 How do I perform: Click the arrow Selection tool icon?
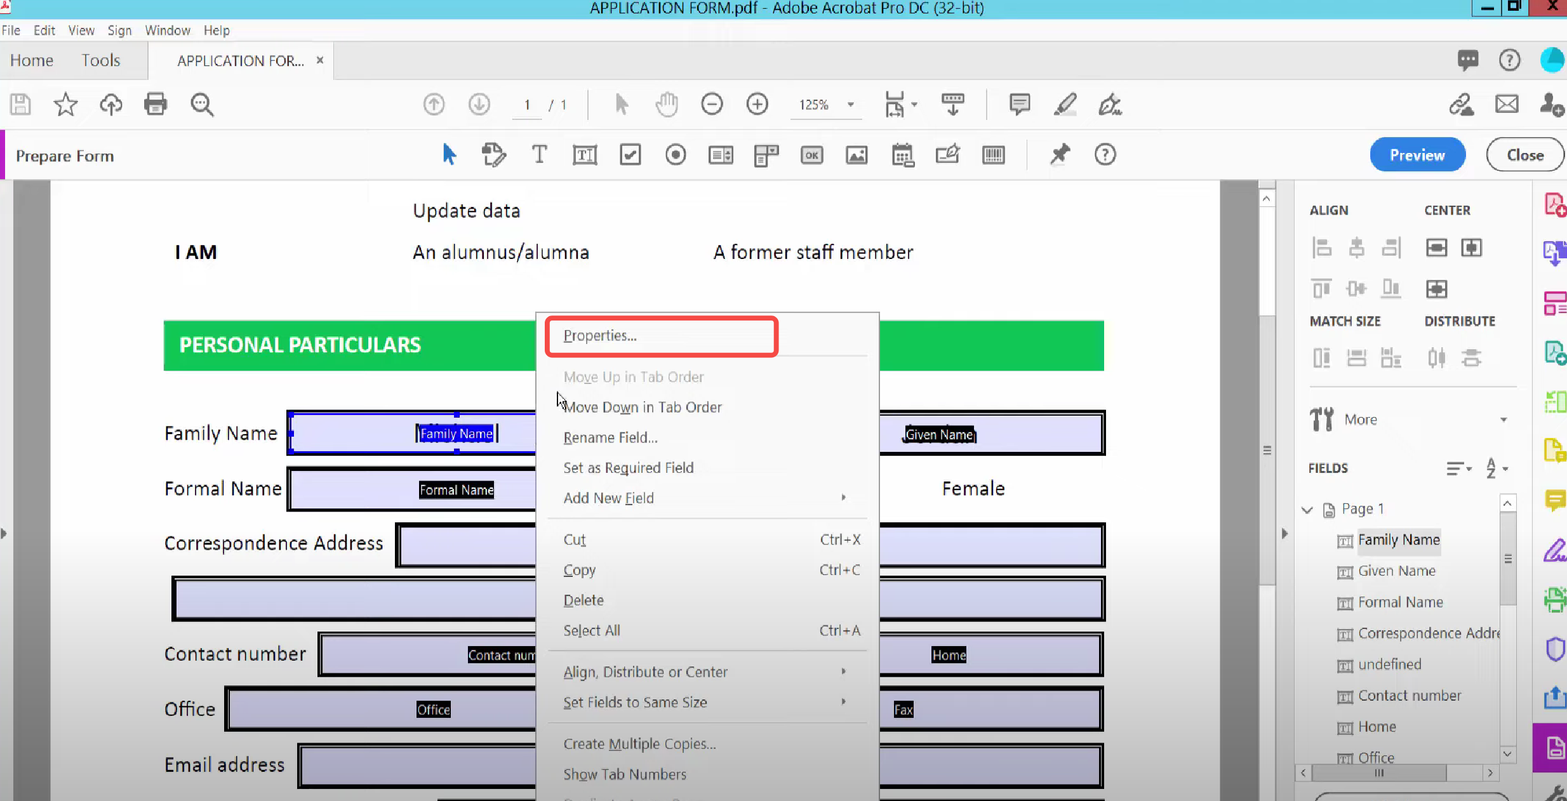448,154
